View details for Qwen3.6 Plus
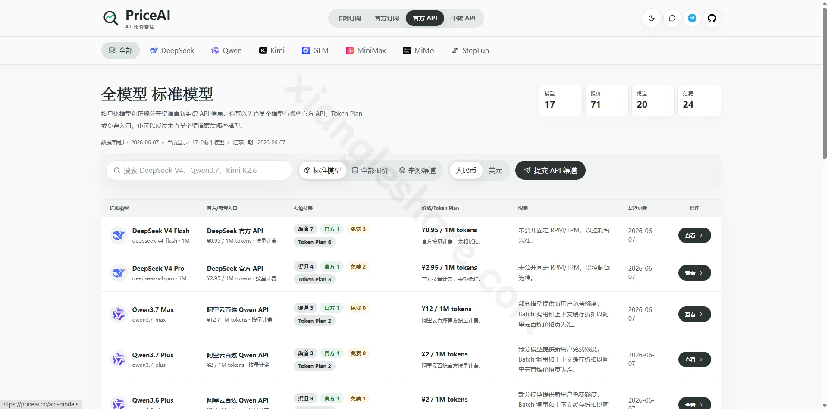The height and width of the screenshot is (409, 828). 694,404
